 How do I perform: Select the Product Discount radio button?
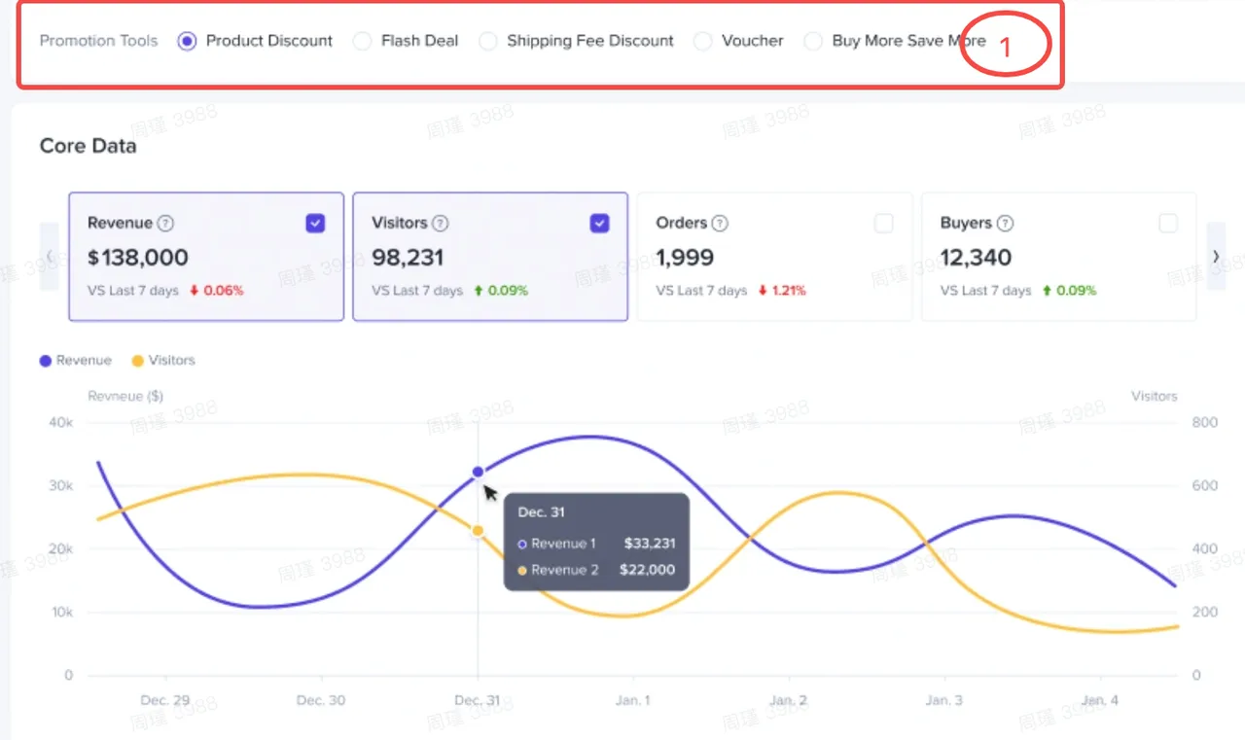point(188,41)
